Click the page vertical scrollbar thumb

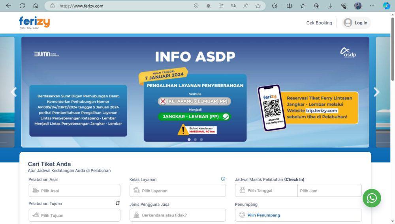point(393,49)
